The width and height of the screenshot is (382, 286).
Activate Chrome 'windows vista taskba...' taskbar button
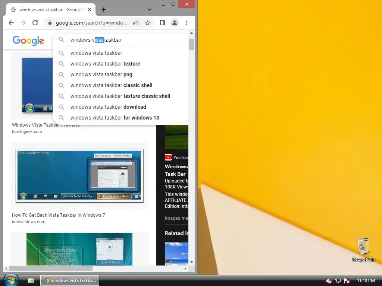pos(70,280)
